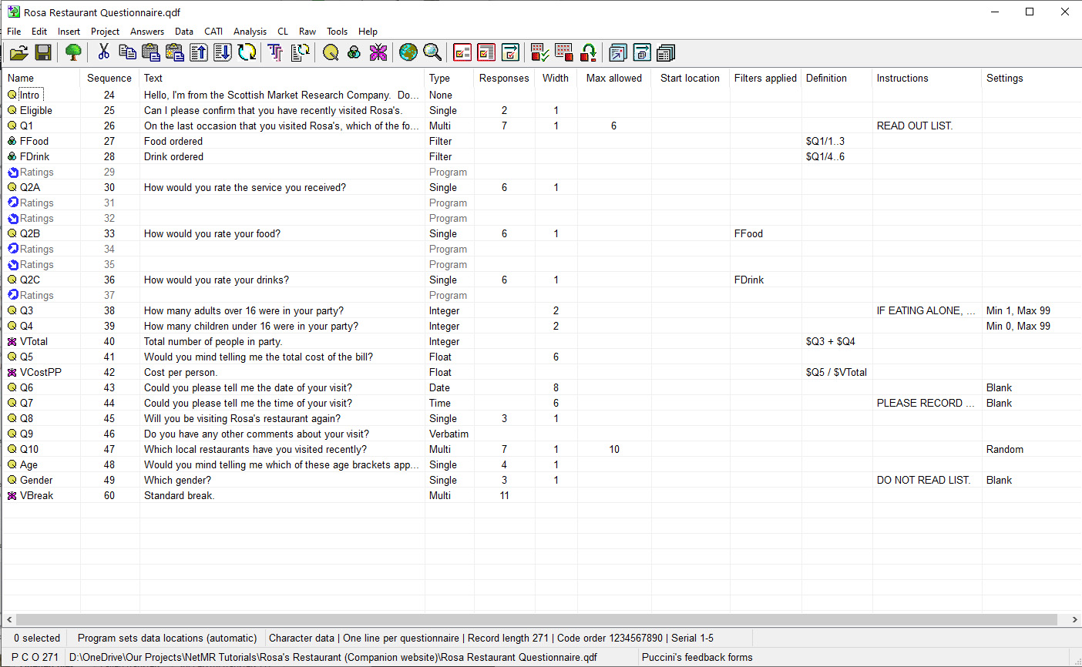Click the move up arrow icon
Image resolution: width=1082 pixels, height=667 pixels.
click(x=199, y=52)
